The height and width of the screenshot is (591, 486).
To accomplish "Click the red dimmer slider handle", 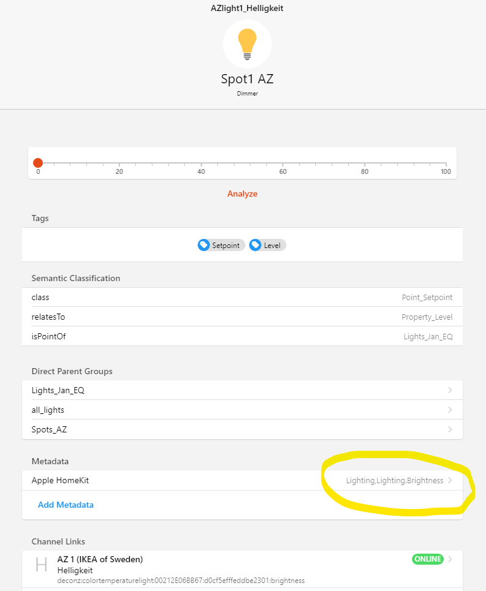I will click(x=38, y=163).
